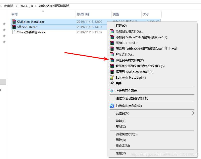The width and height of the screenshot is (201, 159).
Task: Sort by the 修改日期 column header
Action: click(83, 14)
